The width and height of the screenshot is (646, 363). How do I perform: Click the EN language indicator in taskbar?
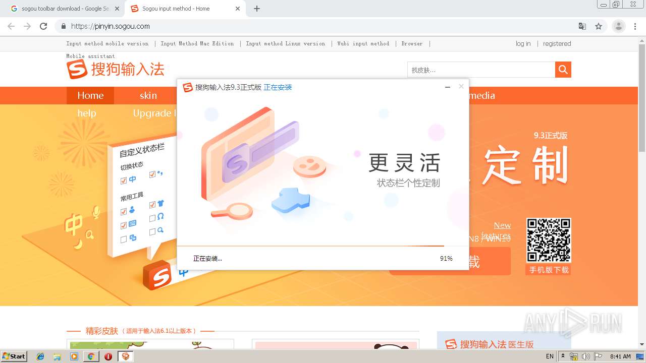pos(550,356)
